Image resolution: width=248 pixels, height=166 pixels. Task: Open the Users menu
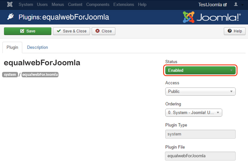click(42, 4)
